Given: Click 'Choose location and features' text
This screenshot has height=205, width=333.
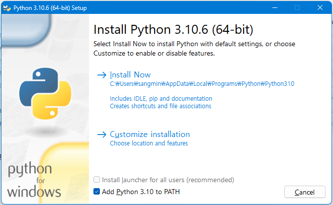Looking at the screenshot, I should [x=149, y=143].
